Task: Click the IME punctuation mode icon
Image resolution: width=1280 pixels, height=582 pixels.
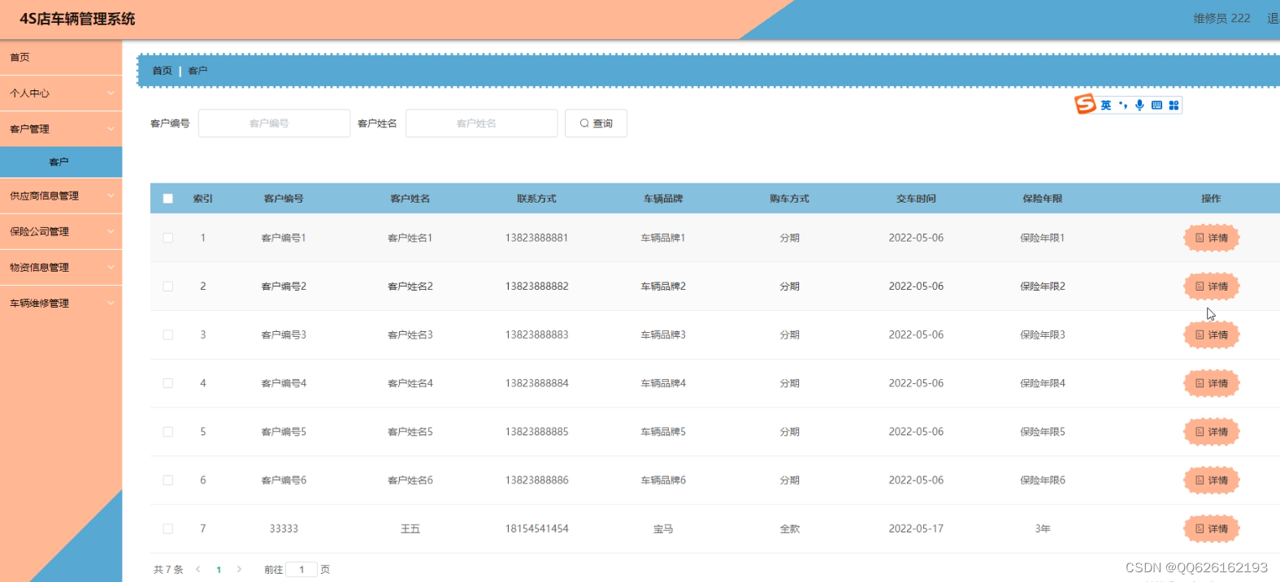Action: pos(1123,106)
